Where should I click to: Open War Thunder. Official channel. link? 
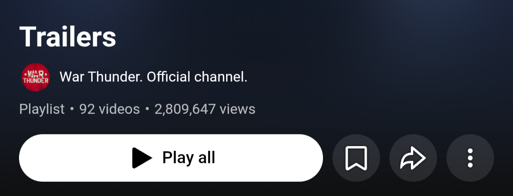click(x=153, y=77)
